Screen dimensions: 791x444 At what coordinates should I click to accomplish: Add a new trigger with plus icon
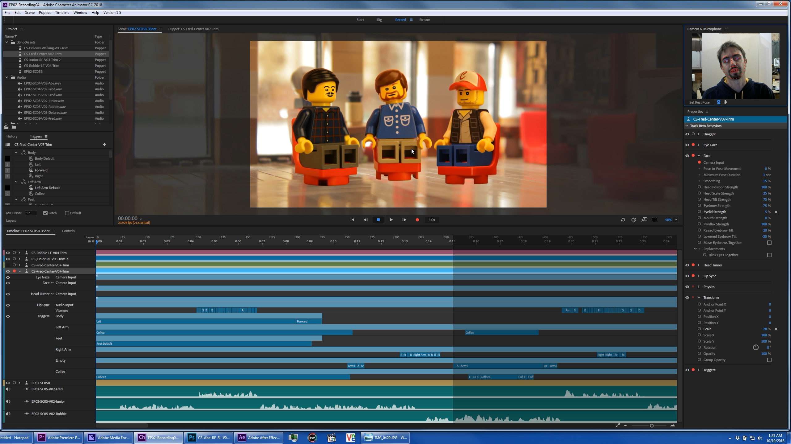104,145
